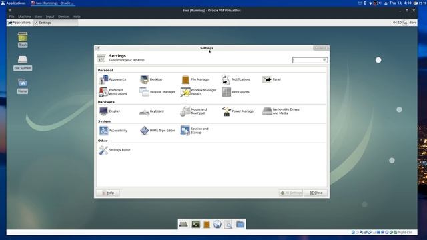Image resolution: width=427 pixels, height=240 pixels.
Task: Open Preferred Applications settings
Action: click(x=113, y=92)
